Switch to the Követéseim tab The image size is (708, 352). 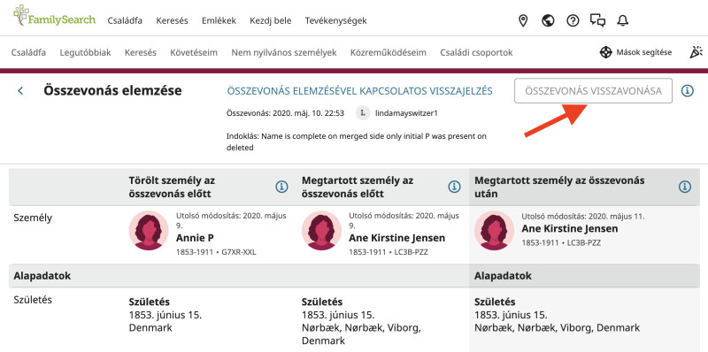194,52
